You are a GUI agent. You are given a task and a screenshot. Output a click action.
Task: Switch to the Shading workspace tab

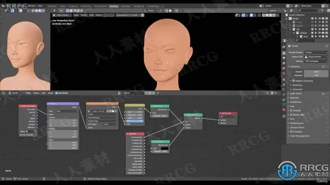[113, 6]
